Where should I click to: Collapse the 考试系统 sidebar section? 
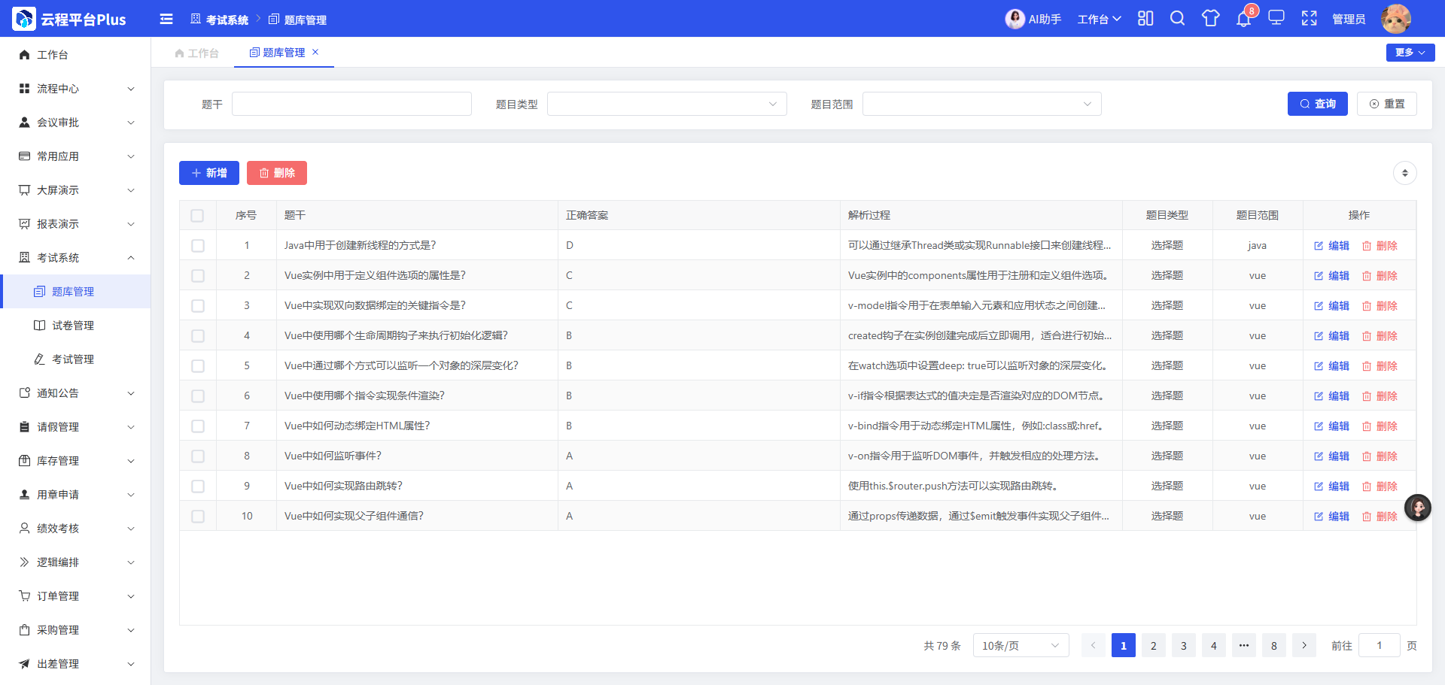tap(75, 257)
